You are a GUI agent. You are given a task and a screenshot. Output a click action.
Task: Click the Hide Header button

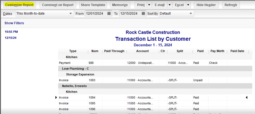[x=206, y=5]
